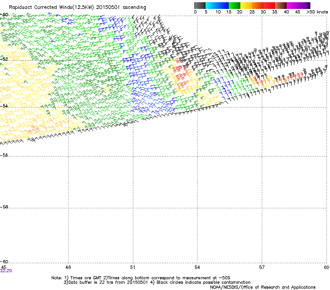
Task: Click the word "ascending" in the title
Action: click(134, 8)
